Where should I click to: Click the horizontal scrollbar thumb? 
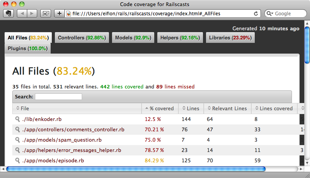136,169
